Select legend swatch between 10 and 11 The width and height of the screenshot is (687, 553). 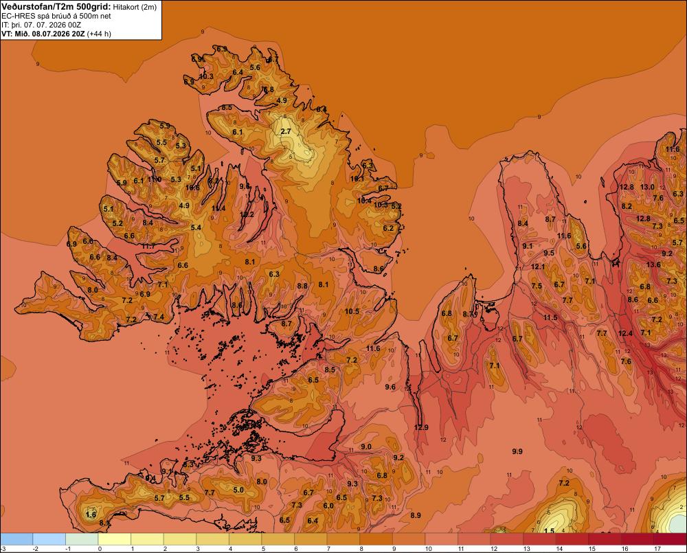tap(441, 539)
